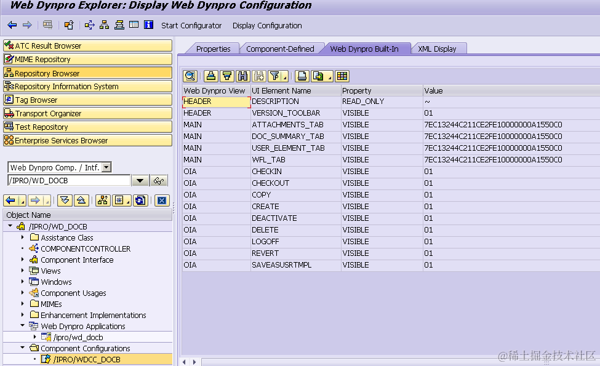Click the Display Object List hierarchy icon
The width and height of the screenshot is (600, 366).
point(104,25)
